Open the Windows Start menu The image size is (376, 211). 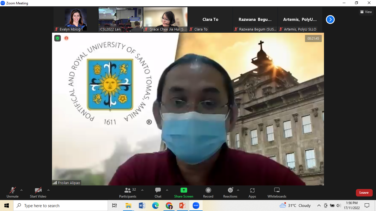point(7,206)
